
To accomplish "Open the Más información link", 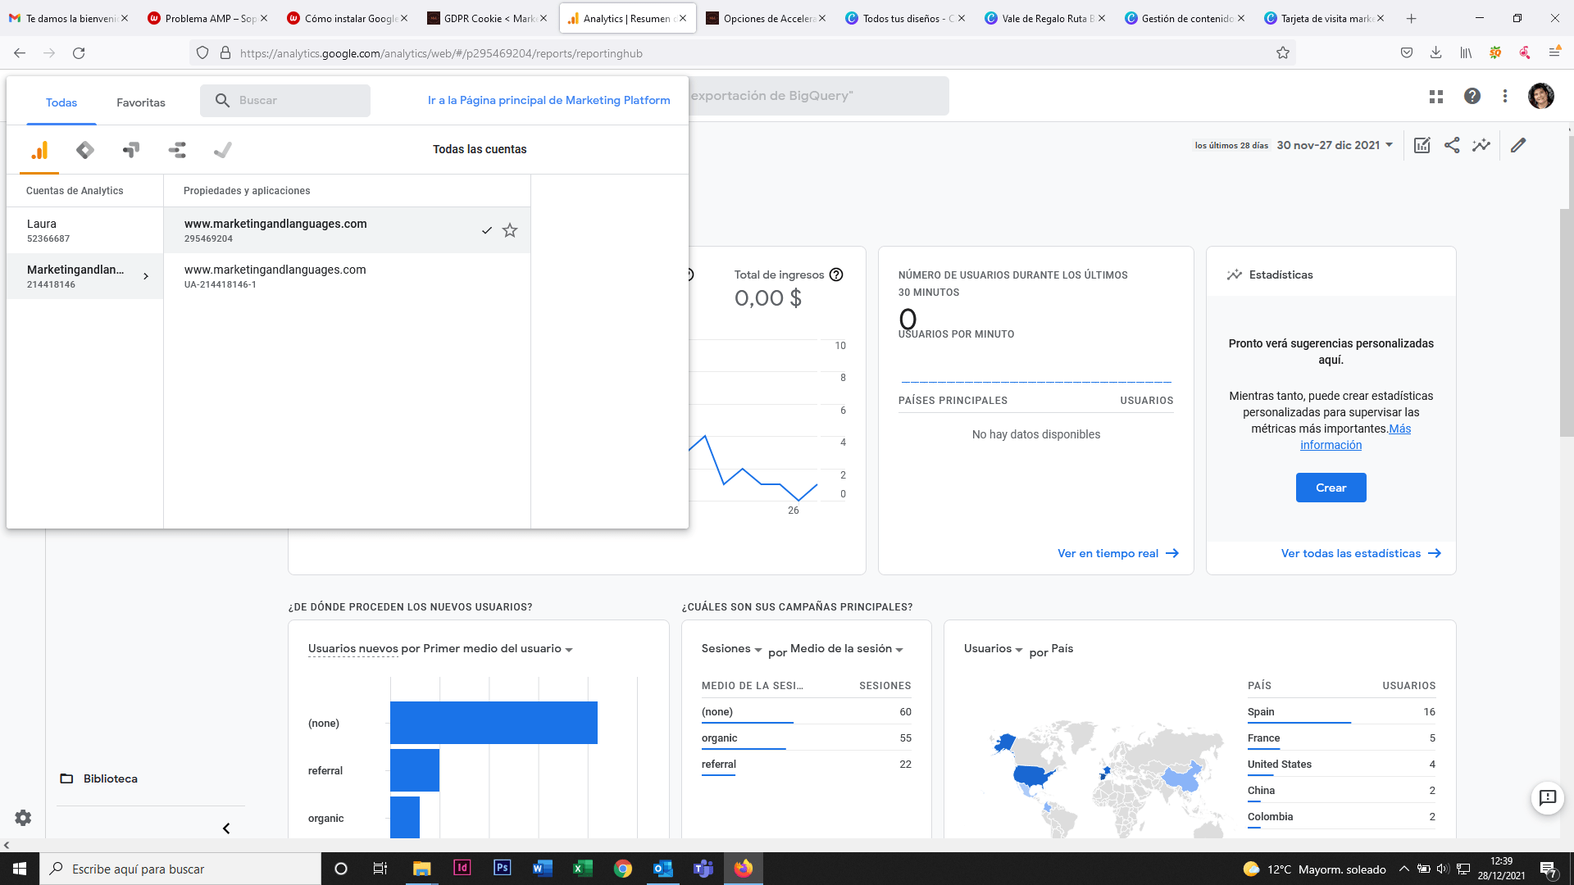I will (1356, 437).
